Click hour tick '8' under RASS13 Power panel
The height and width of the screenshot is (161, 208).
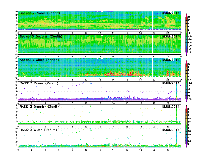pyautogui.click(x=72, y=103)
